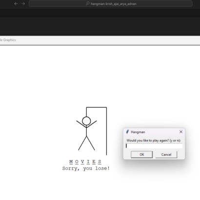Click the letter O in MOVIES
The height and width of the screenshot is (200, 200).
tap(77, 161)
